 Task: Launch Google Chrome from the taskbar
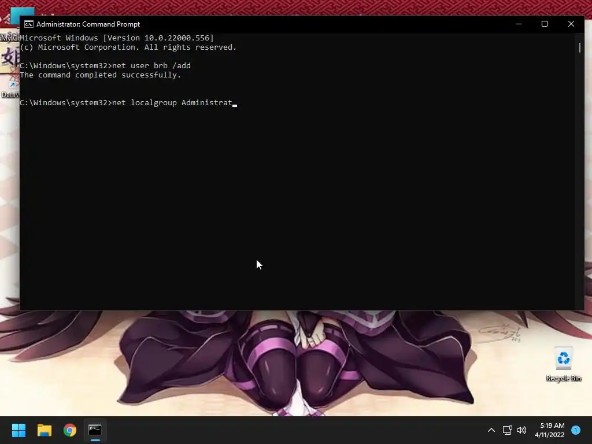click(x=70, y=430)
